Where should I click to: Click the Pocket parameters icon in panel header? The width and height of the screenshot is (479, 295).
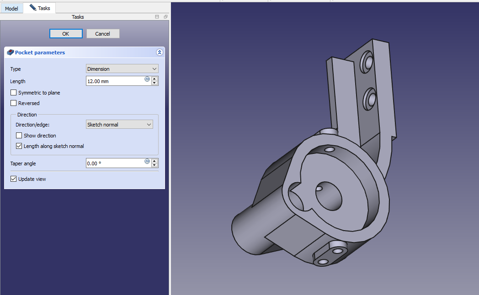click(10, 53)
